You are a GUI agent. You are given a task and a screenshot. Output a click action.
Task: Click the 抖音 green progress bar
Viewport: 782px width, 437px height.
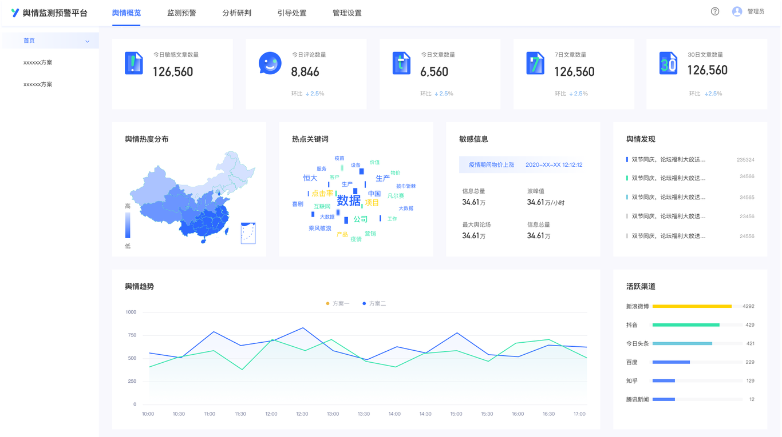pyautogui.click(x=686, y=325)
